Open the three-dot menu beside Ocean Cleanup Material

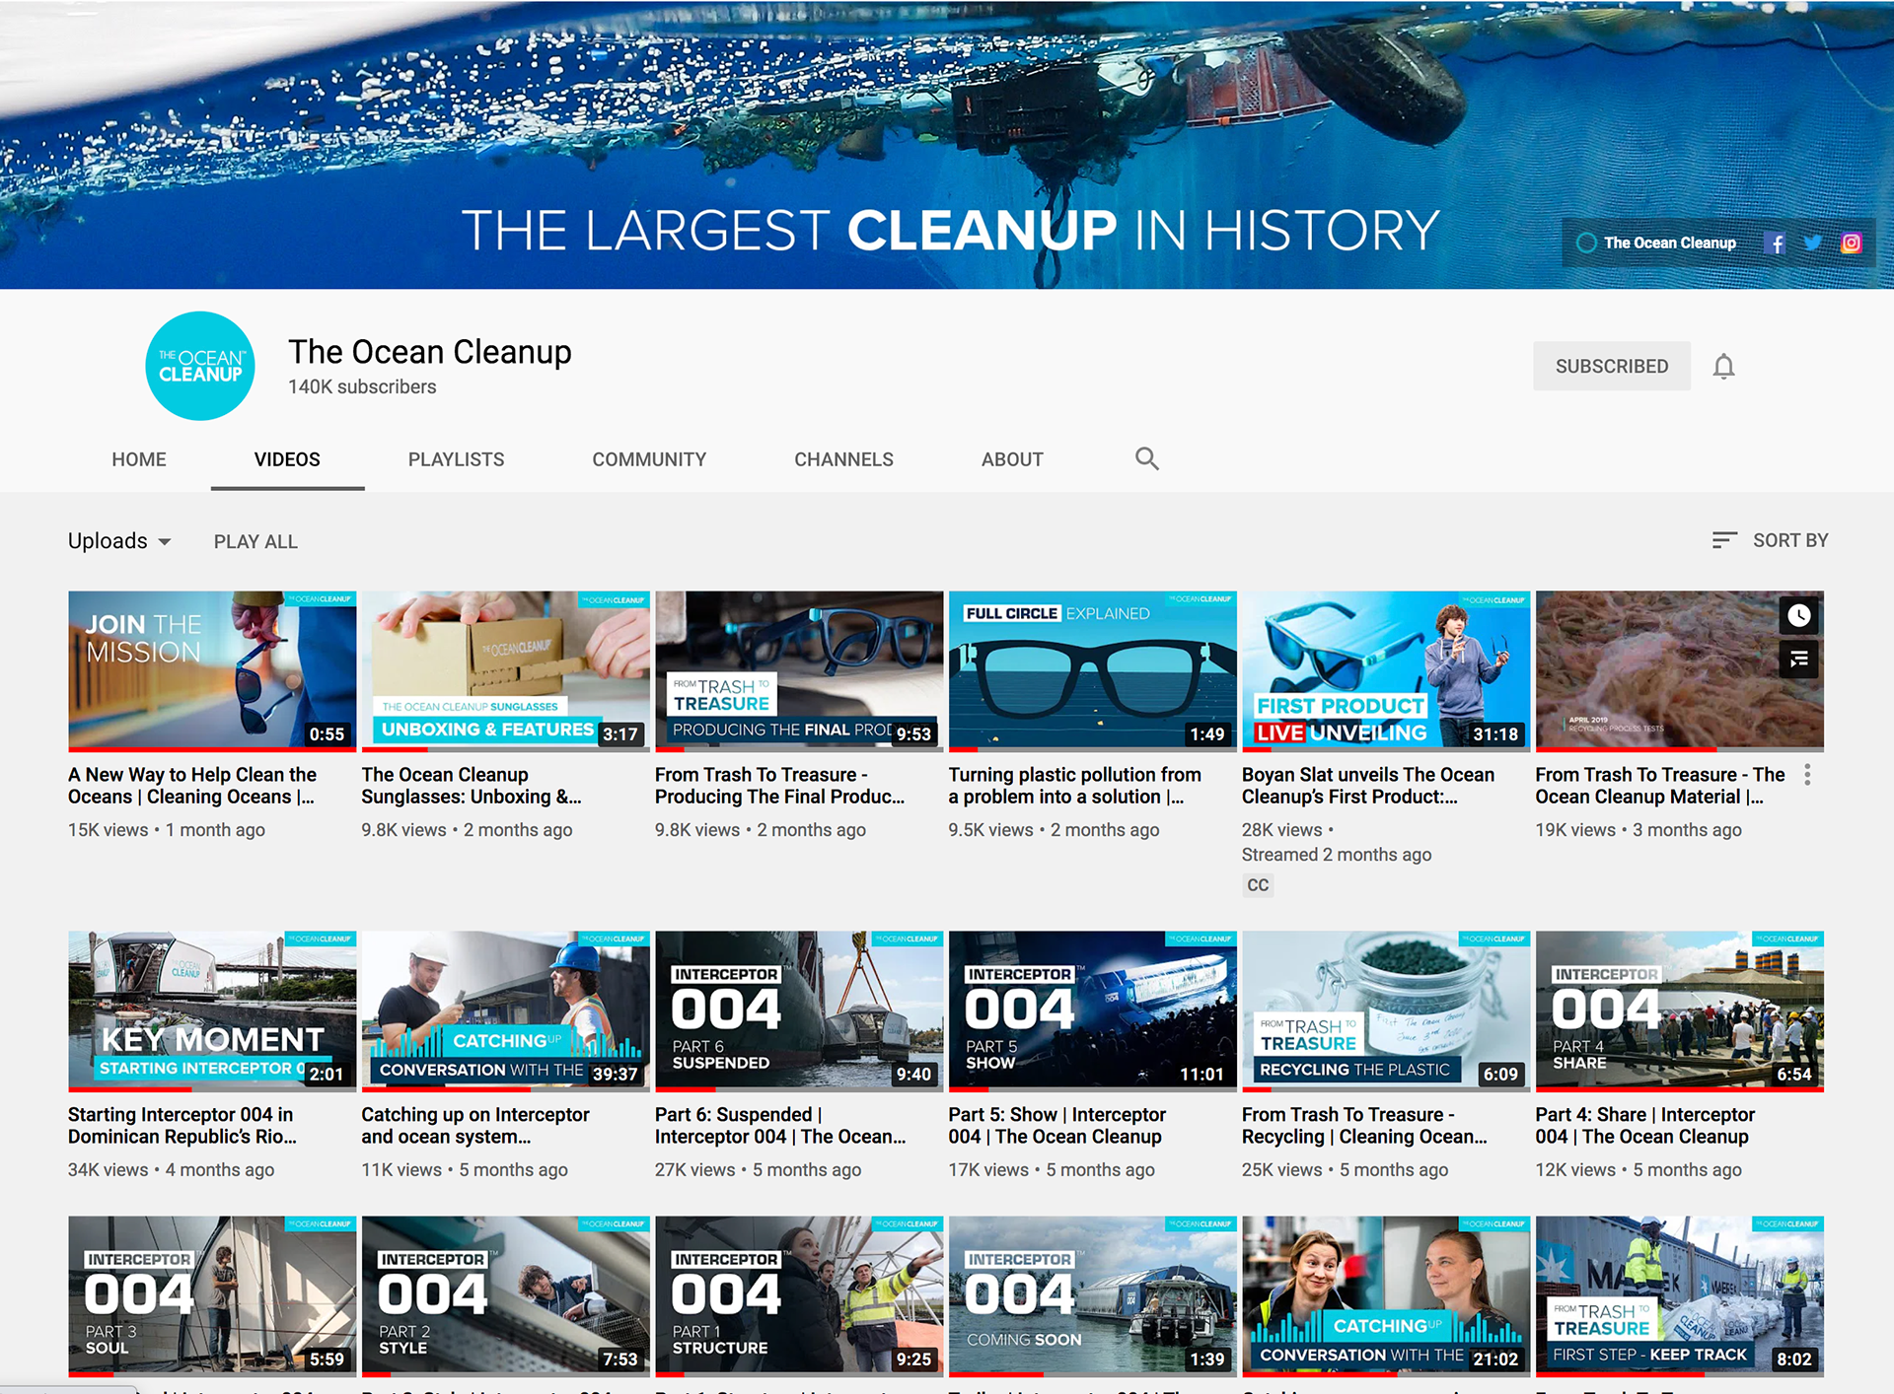click(x=1807, y=775)
